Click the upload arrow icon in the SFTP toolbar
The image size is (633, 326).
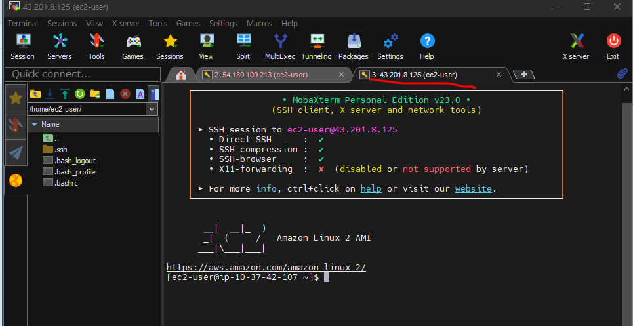pyautogui.click(x=65, y=94)
